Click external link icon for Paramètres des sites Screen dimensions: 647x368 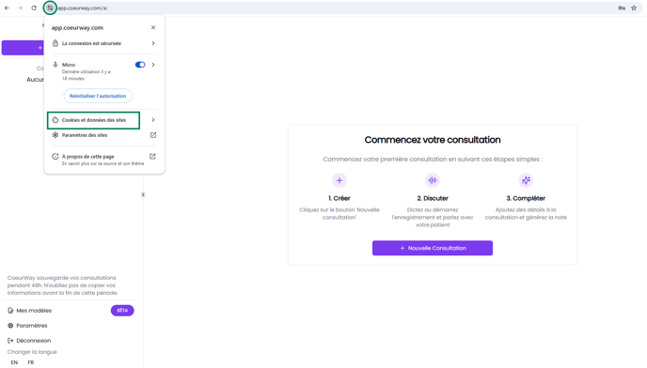click(153, 135)
